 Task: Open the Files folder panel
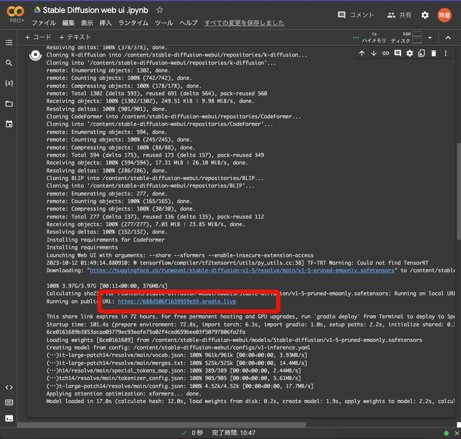point(9,104)
